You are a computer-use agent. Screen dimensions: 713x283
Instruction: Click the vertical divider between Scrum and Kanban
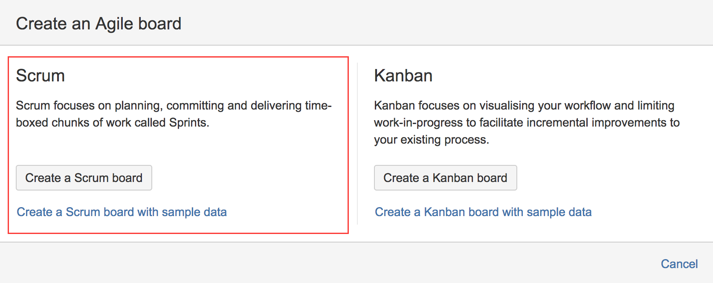pyautogui.click(x=357, y=143)
